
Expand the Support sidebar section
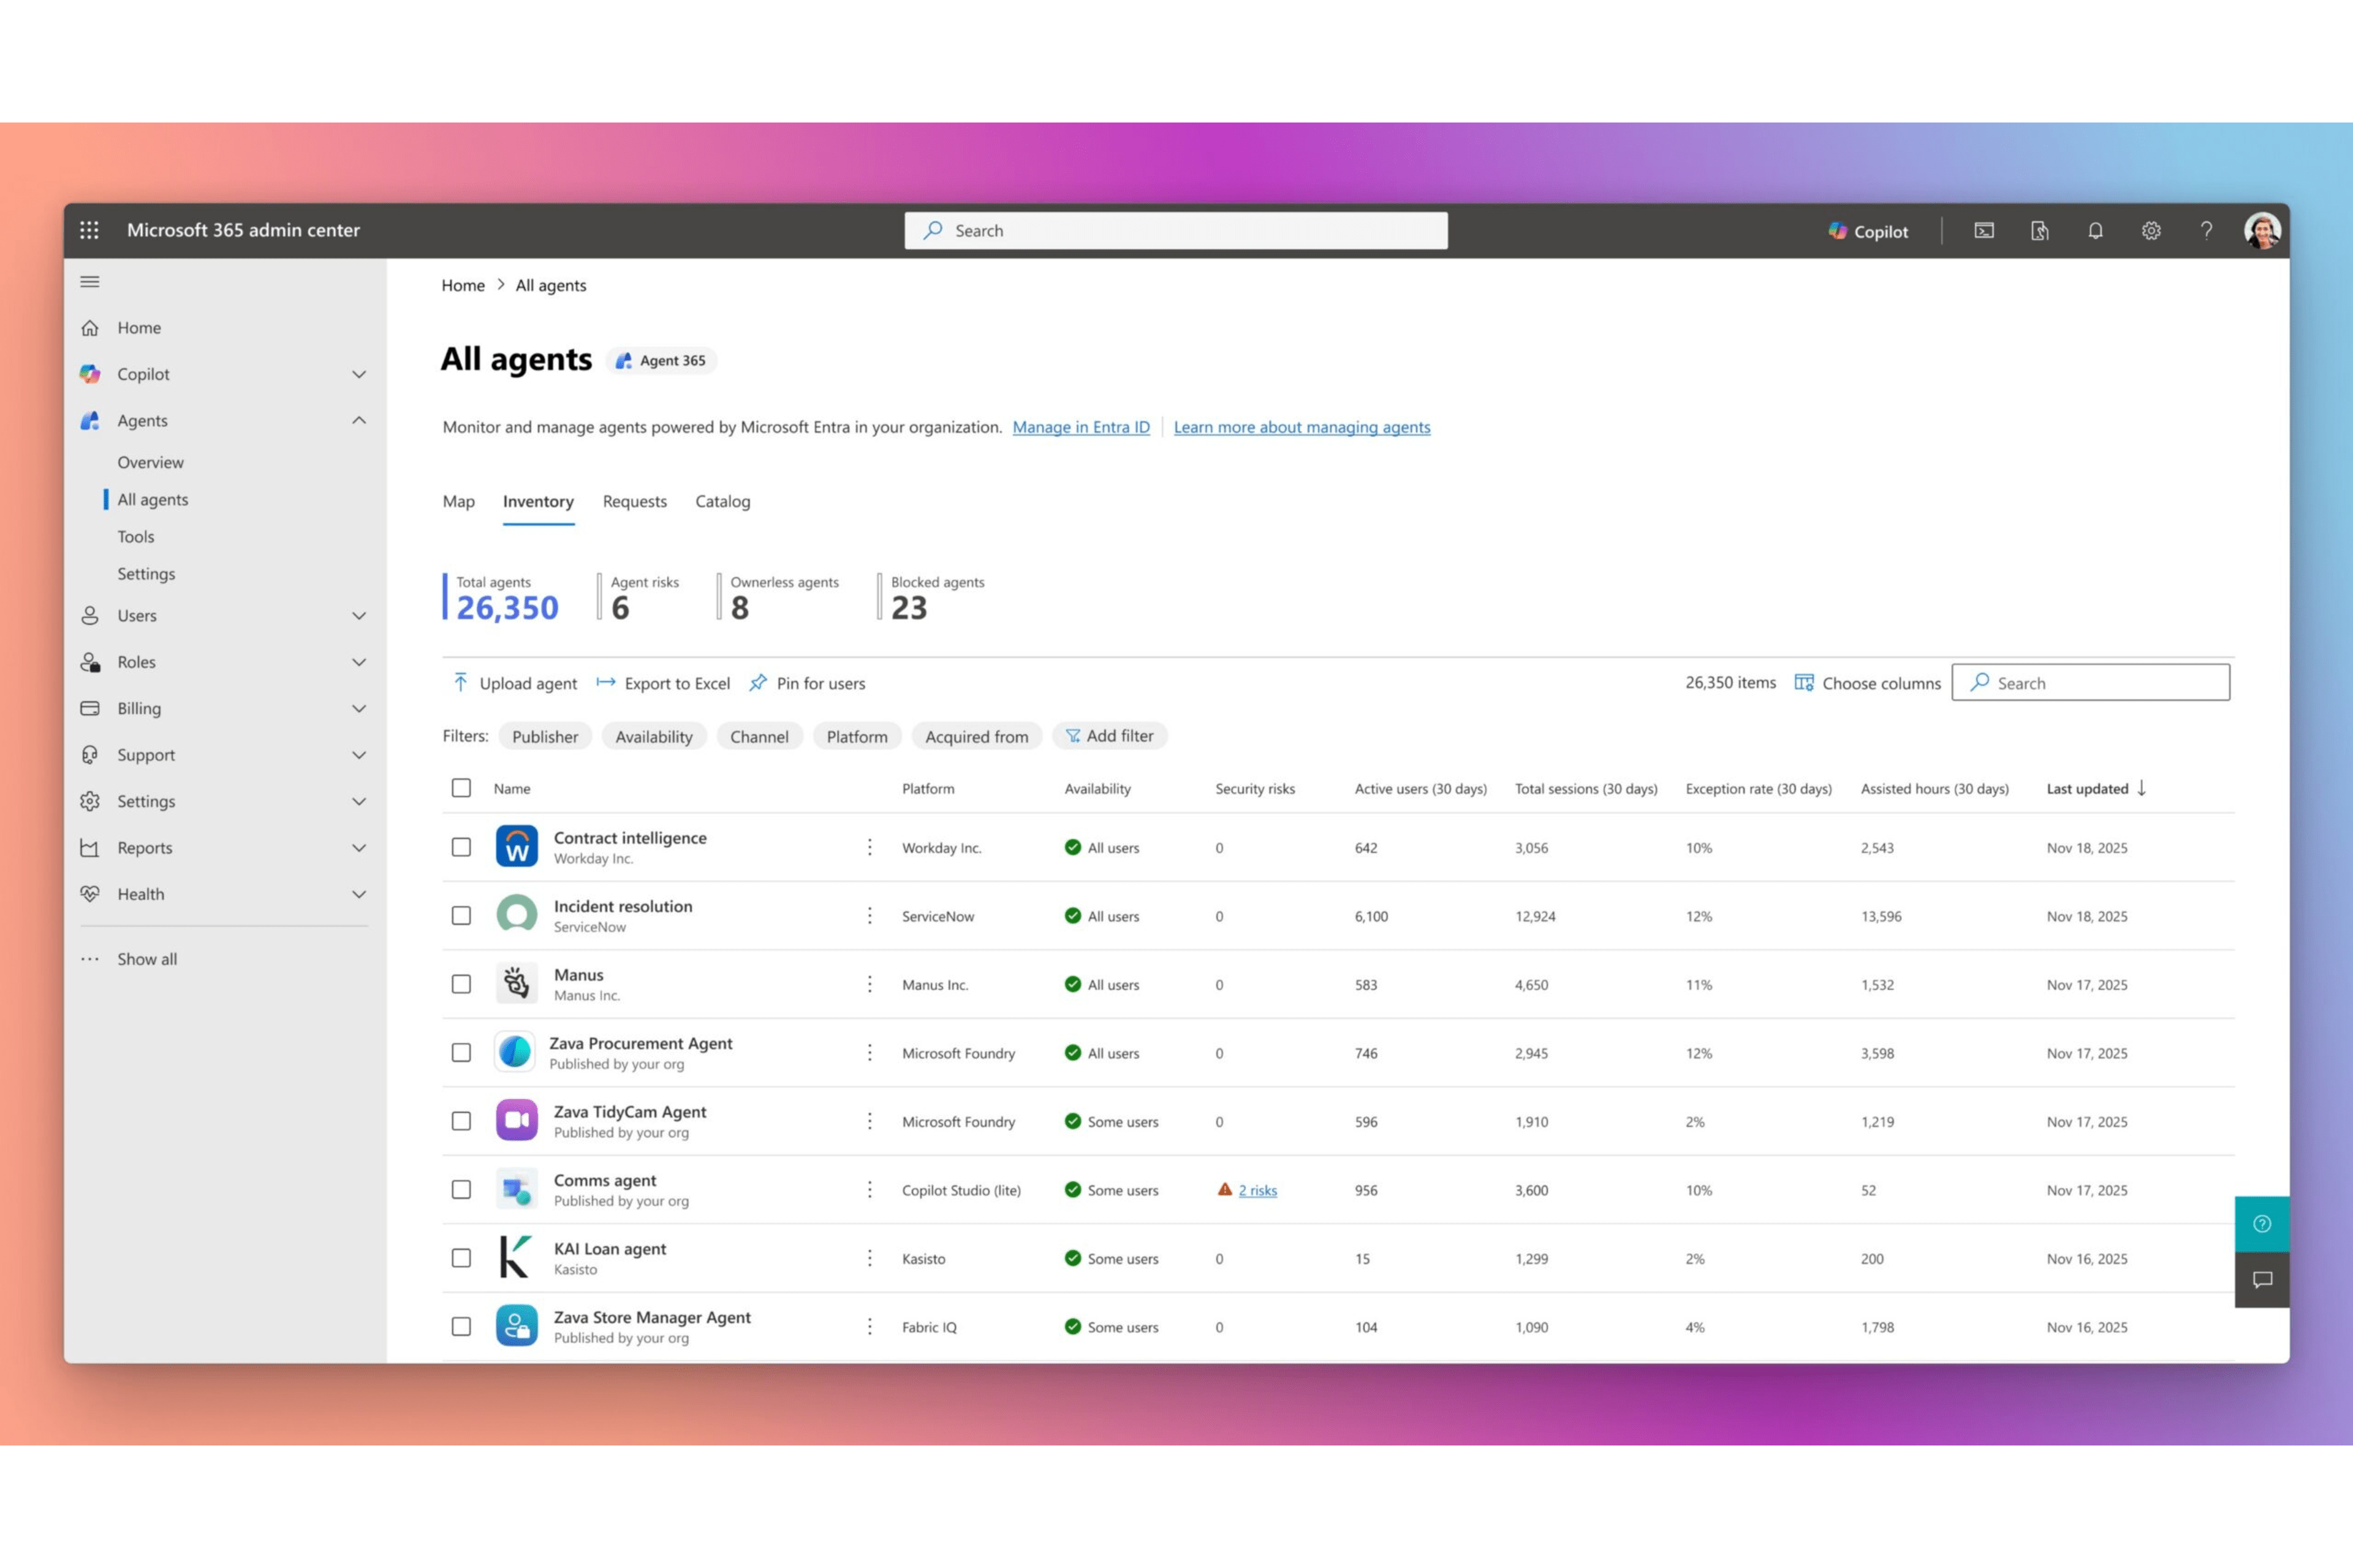pos(359,755)
